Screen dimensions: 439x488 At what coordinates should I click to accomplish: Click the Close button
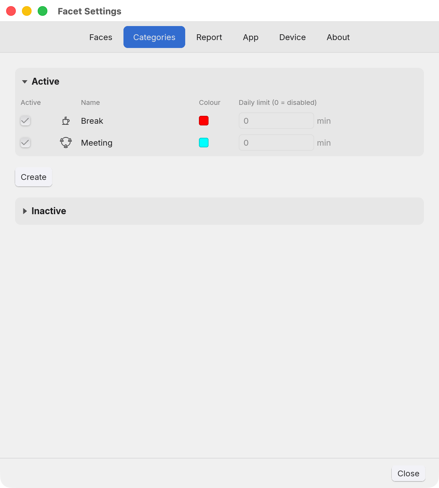pos(408,473)
